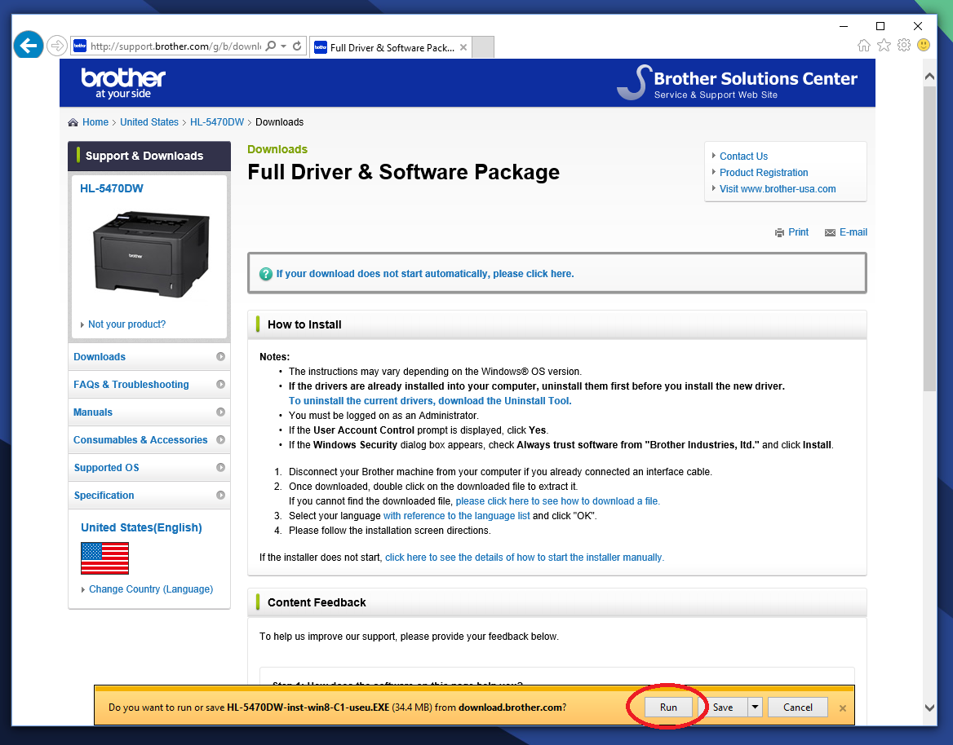Dismiss the download notification bar
The width and height of the screenshot is (953, 745).
[842, 708]
